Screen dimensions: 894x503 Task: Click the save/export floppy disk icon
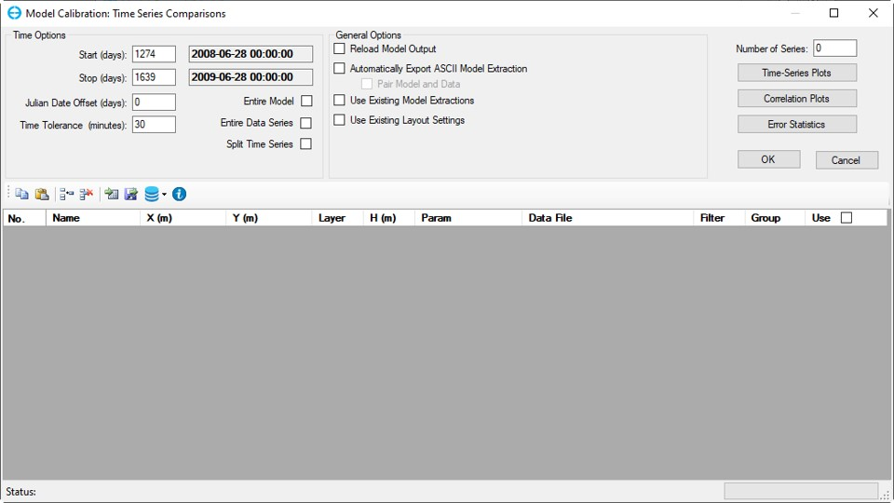pos(131,194)
